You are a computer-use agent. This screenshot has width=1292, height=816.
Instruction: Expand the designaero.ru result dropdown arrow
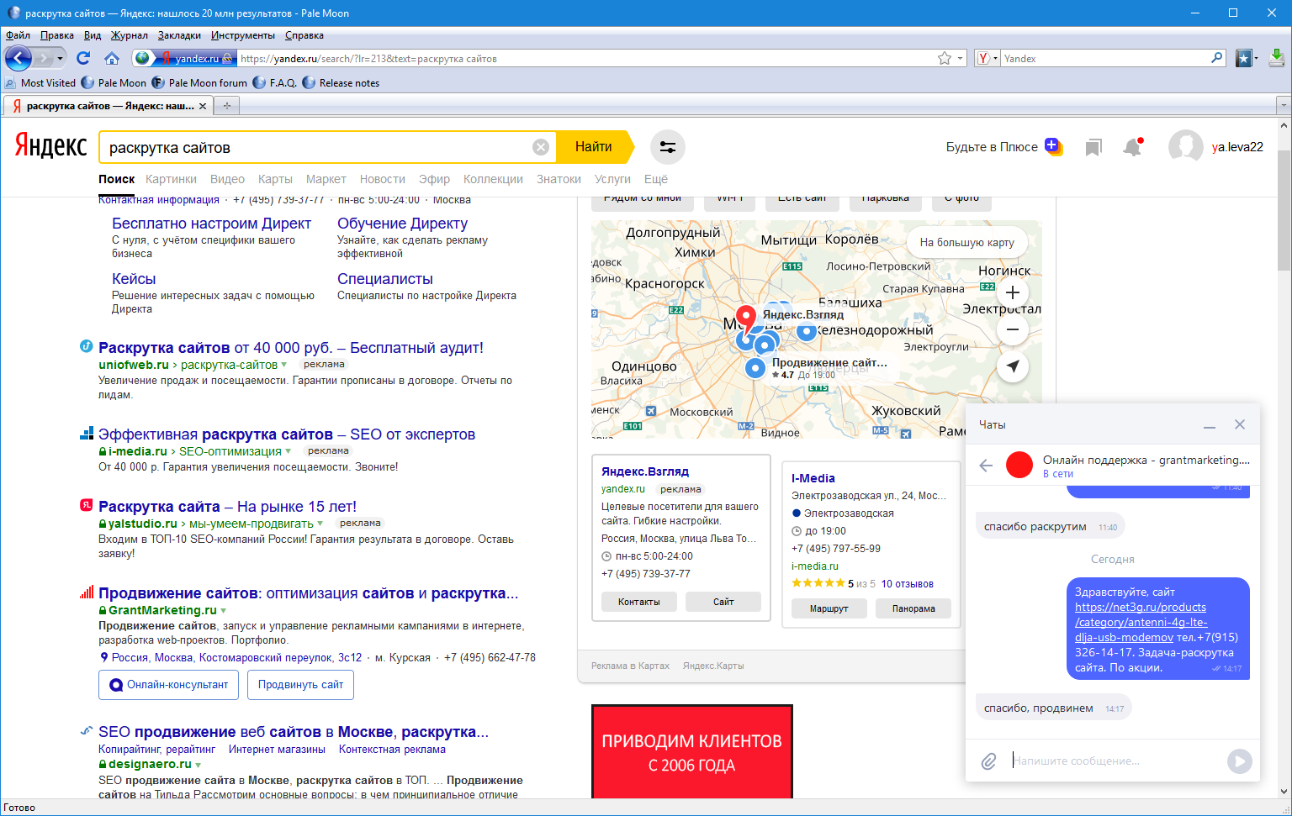199,765
